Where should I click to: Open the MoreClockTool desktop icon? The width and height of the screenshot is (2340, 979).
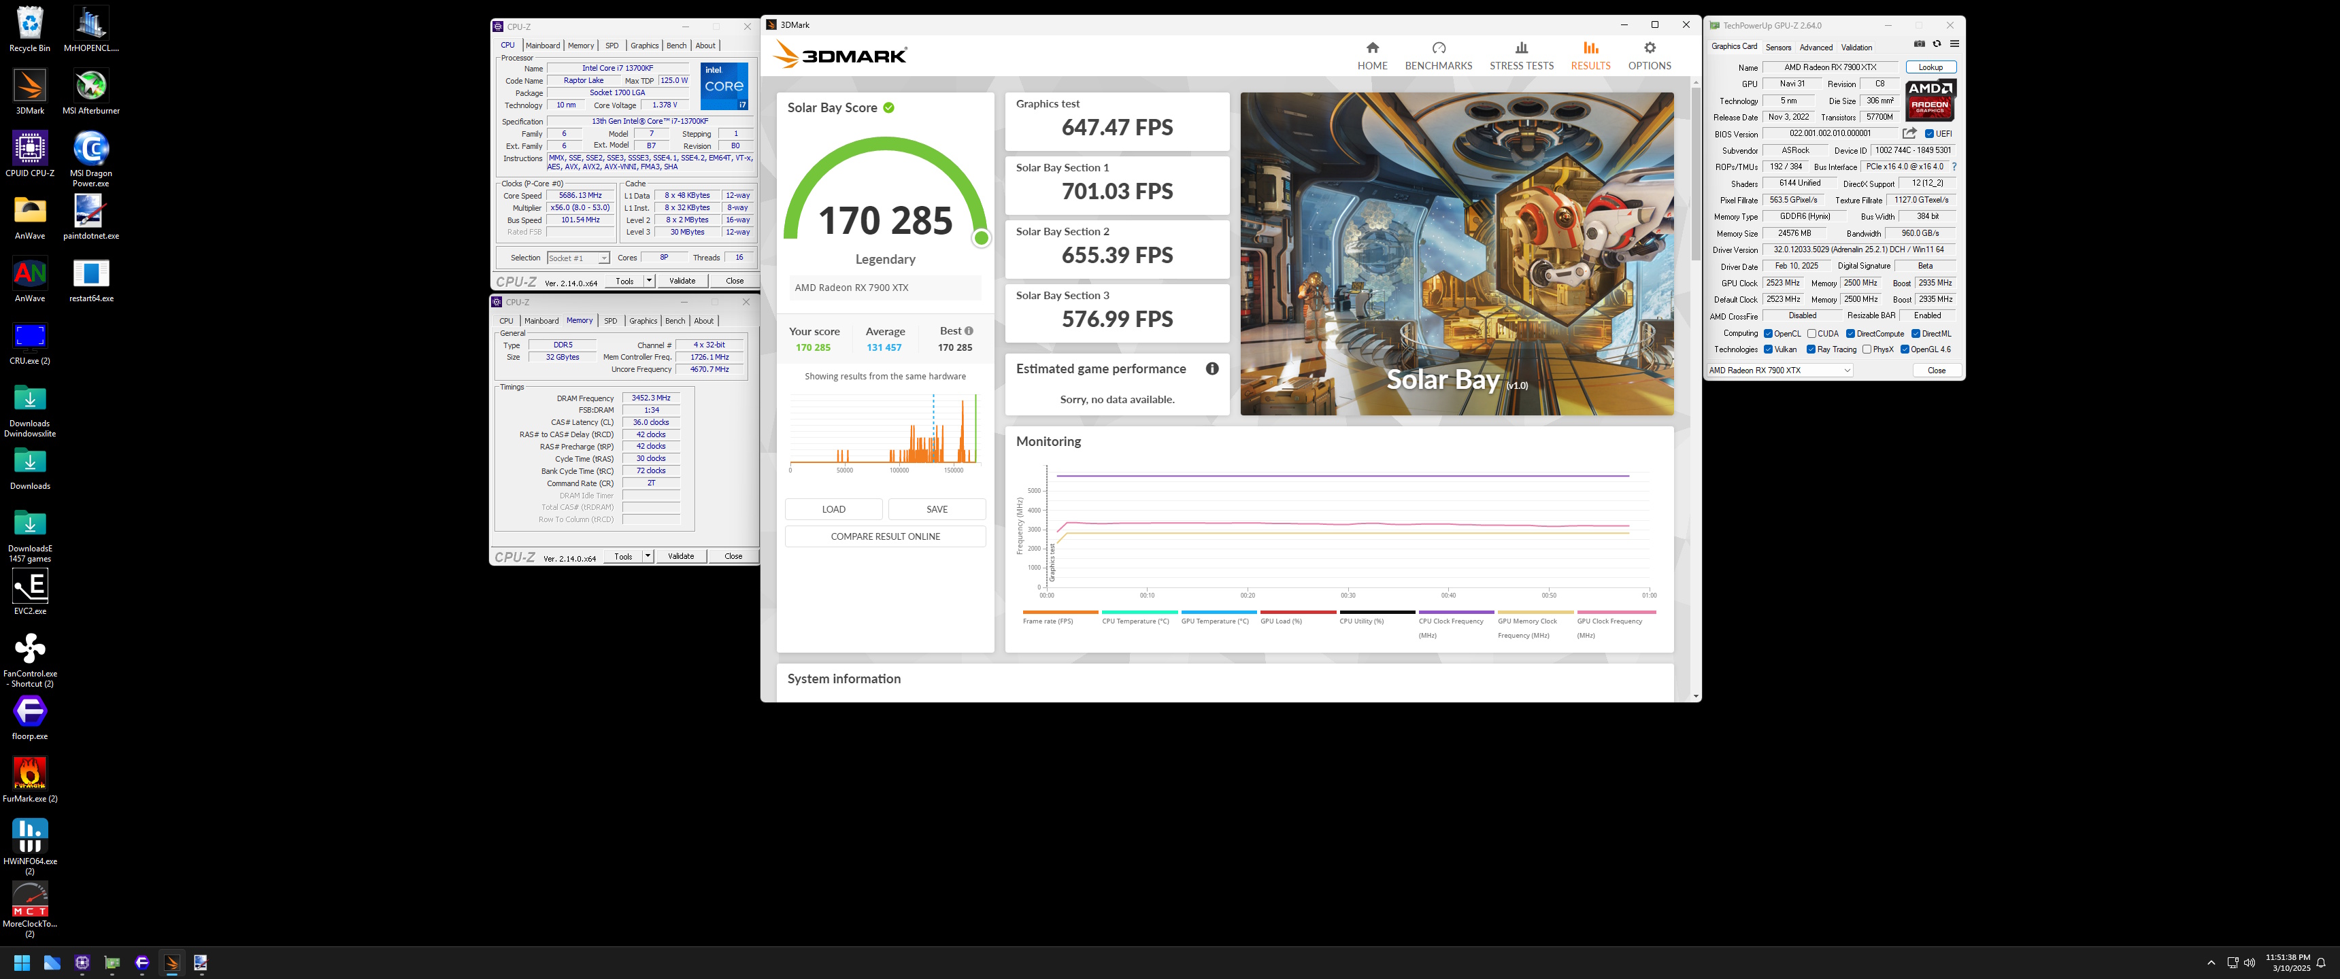(x=30, y=909)
